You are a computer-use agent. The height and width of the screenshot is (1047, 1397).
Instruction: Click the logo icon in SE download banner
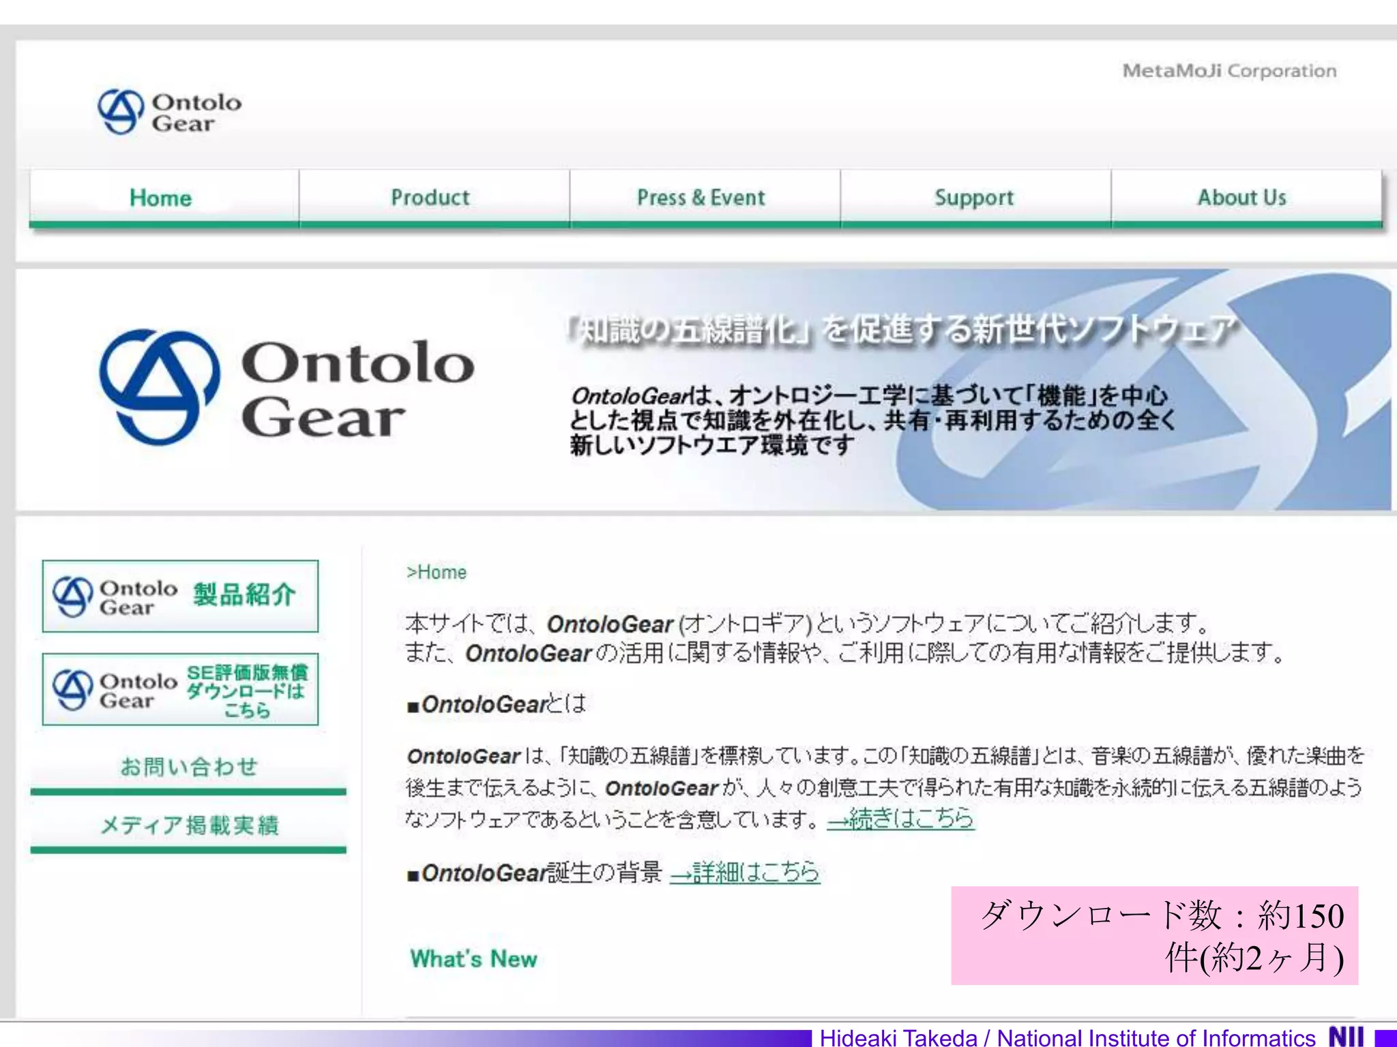[73, 689]
